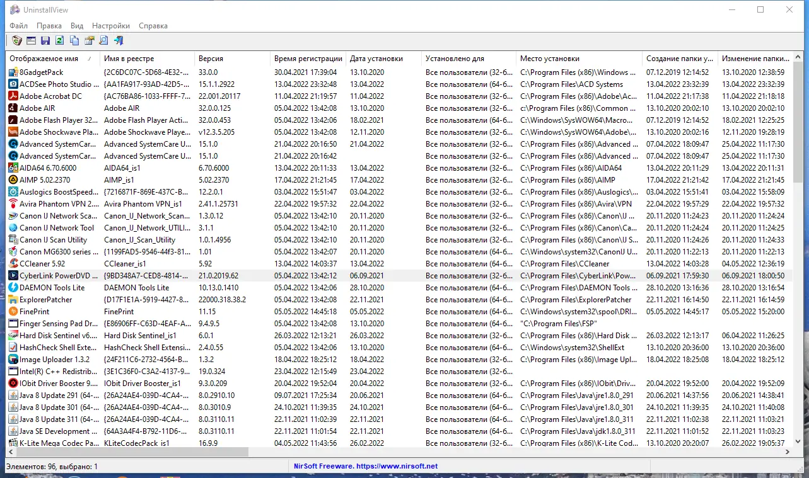Image resolution: width=809 pixels, height=478 pixels.
Task: Click the DAEMON Tools Lite icon
Action: point(13,288)
